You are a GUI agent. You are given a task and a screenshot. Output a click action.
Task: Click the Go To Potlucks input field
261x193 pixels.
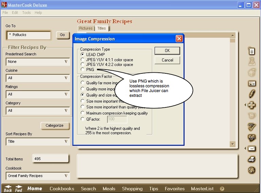[x=29, y=35]
